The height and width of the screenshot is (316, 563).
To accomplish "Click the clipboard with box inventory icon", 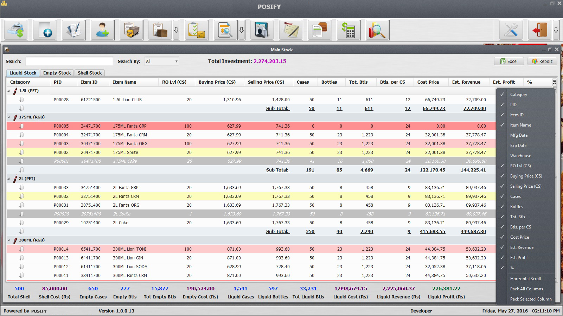I will coord(160,30).
